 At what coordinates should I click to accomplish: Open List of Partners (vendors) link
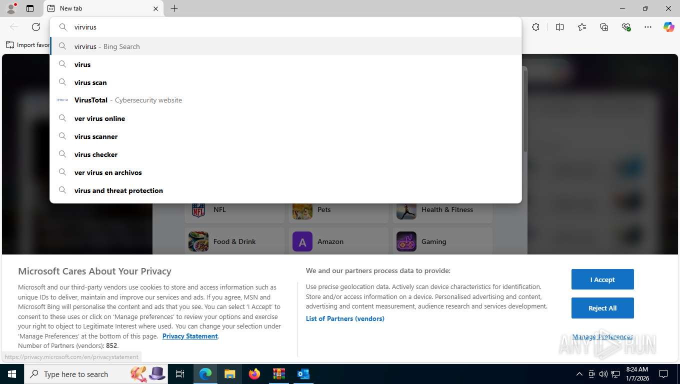click(345, 318)
